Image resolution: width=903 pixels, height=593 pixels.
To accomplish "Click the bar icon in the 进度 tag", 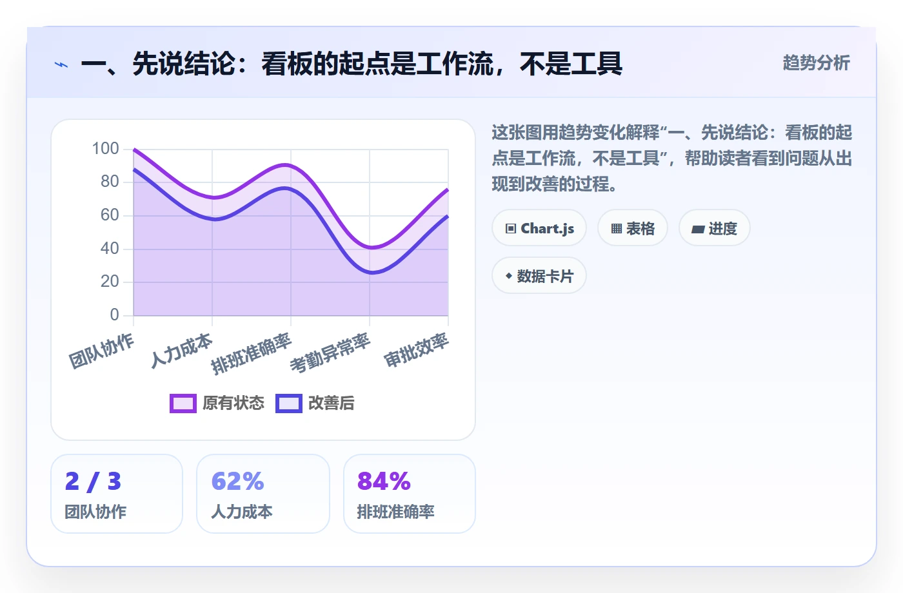I will [698, 229].
